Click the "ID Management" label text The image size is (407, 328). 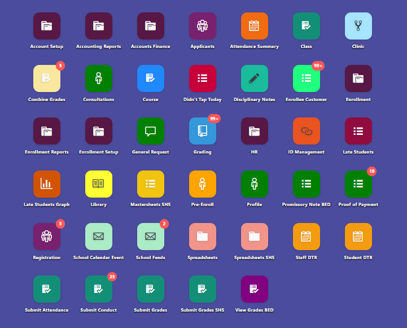(307, 152)
